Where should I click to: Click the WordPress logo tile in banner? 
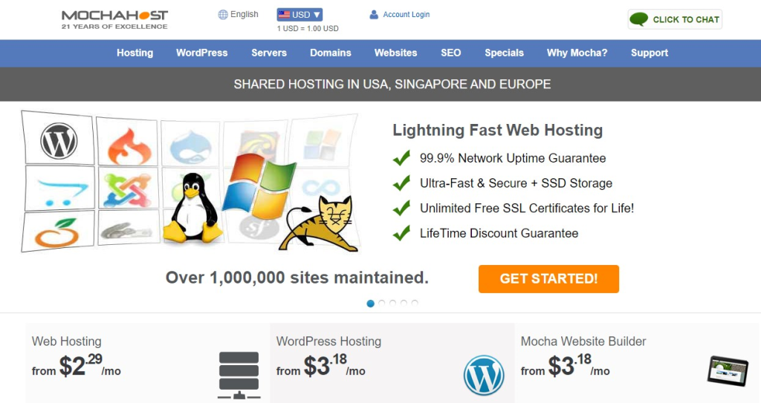[x=59, y=140]
